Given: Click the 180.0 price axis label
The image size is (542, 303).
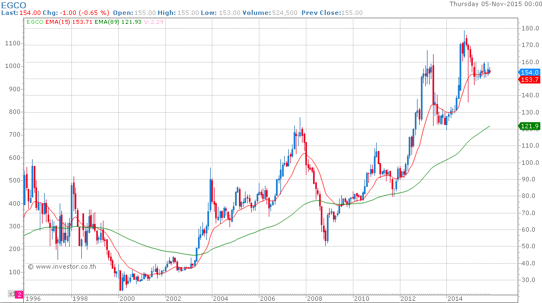Looking at the screenshot, I should 530,28.
